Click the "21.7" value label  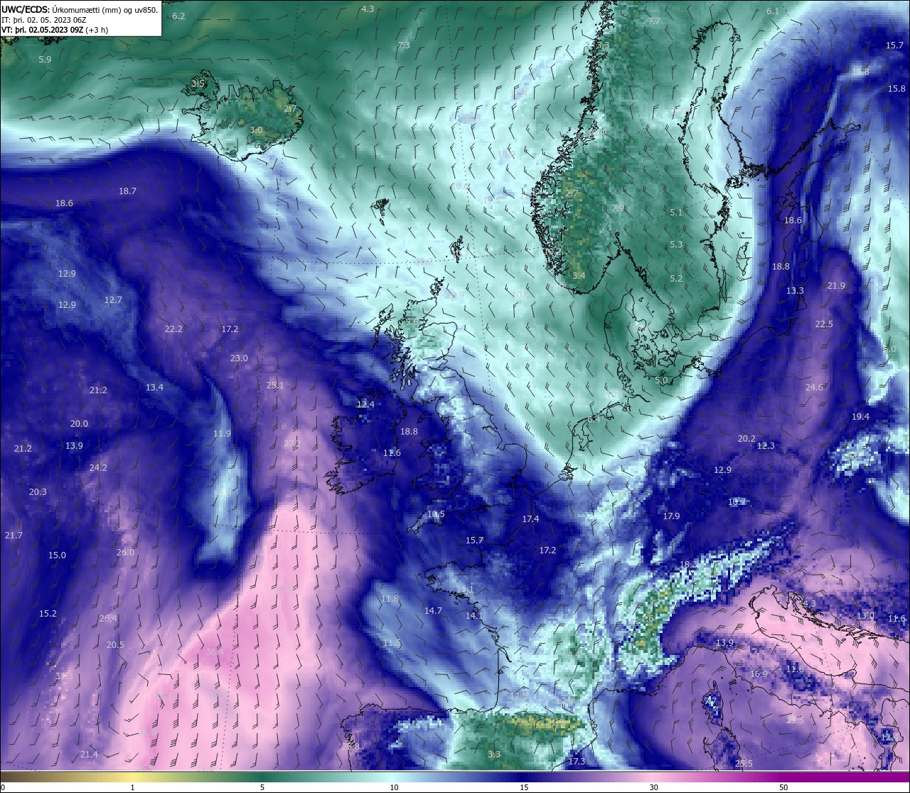click(x=14, y=536)
